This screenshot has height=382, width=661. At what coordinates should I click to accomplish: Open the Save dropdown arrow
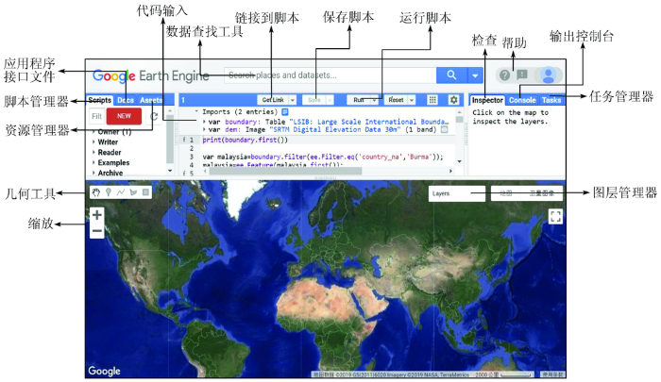click(x=330, y=100)
